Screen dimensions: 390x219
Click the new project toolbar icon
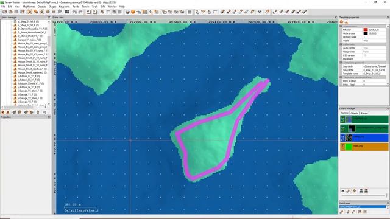5,12
